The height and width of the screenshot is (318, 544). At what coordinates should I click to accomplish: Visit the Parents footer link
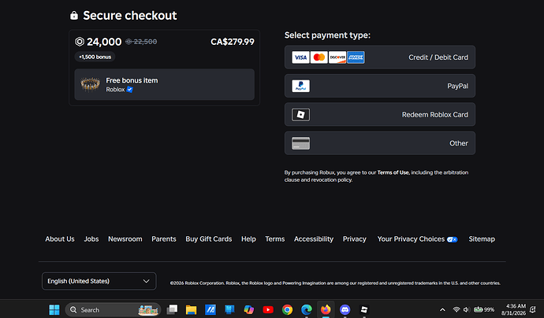164,239
